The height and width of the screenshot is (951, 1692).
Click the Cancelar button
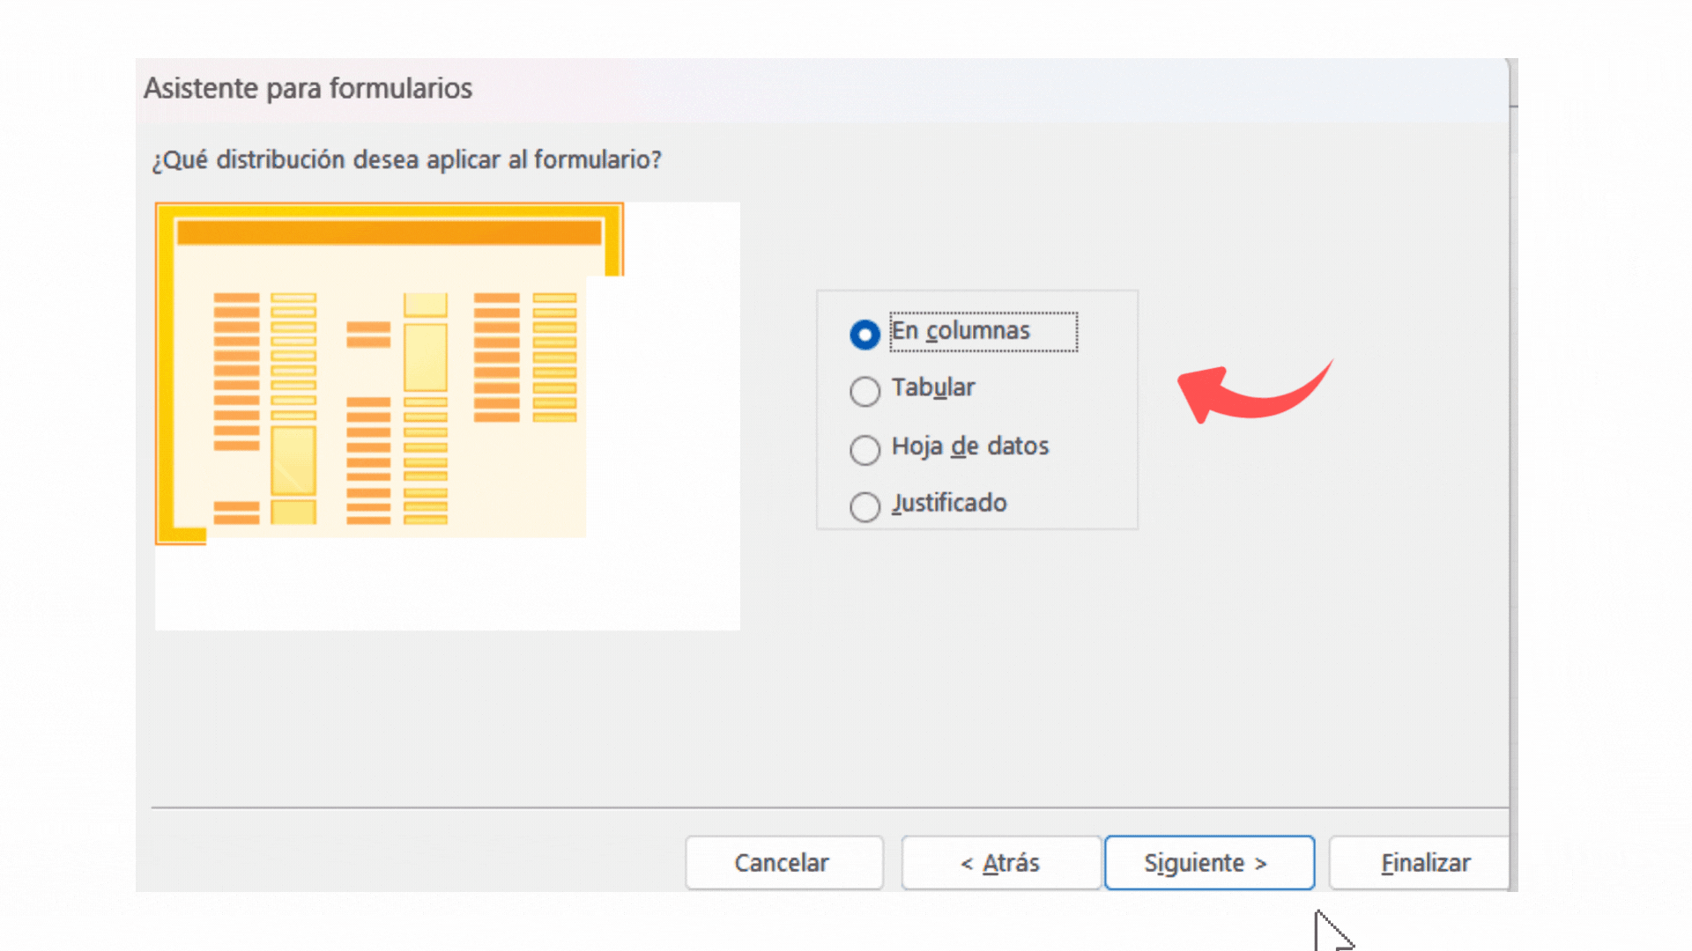click(x=783, y=863)
